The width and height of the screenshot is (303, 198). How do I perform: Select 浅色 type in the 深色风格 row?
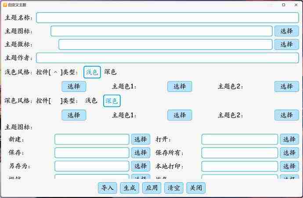point(91,101)
